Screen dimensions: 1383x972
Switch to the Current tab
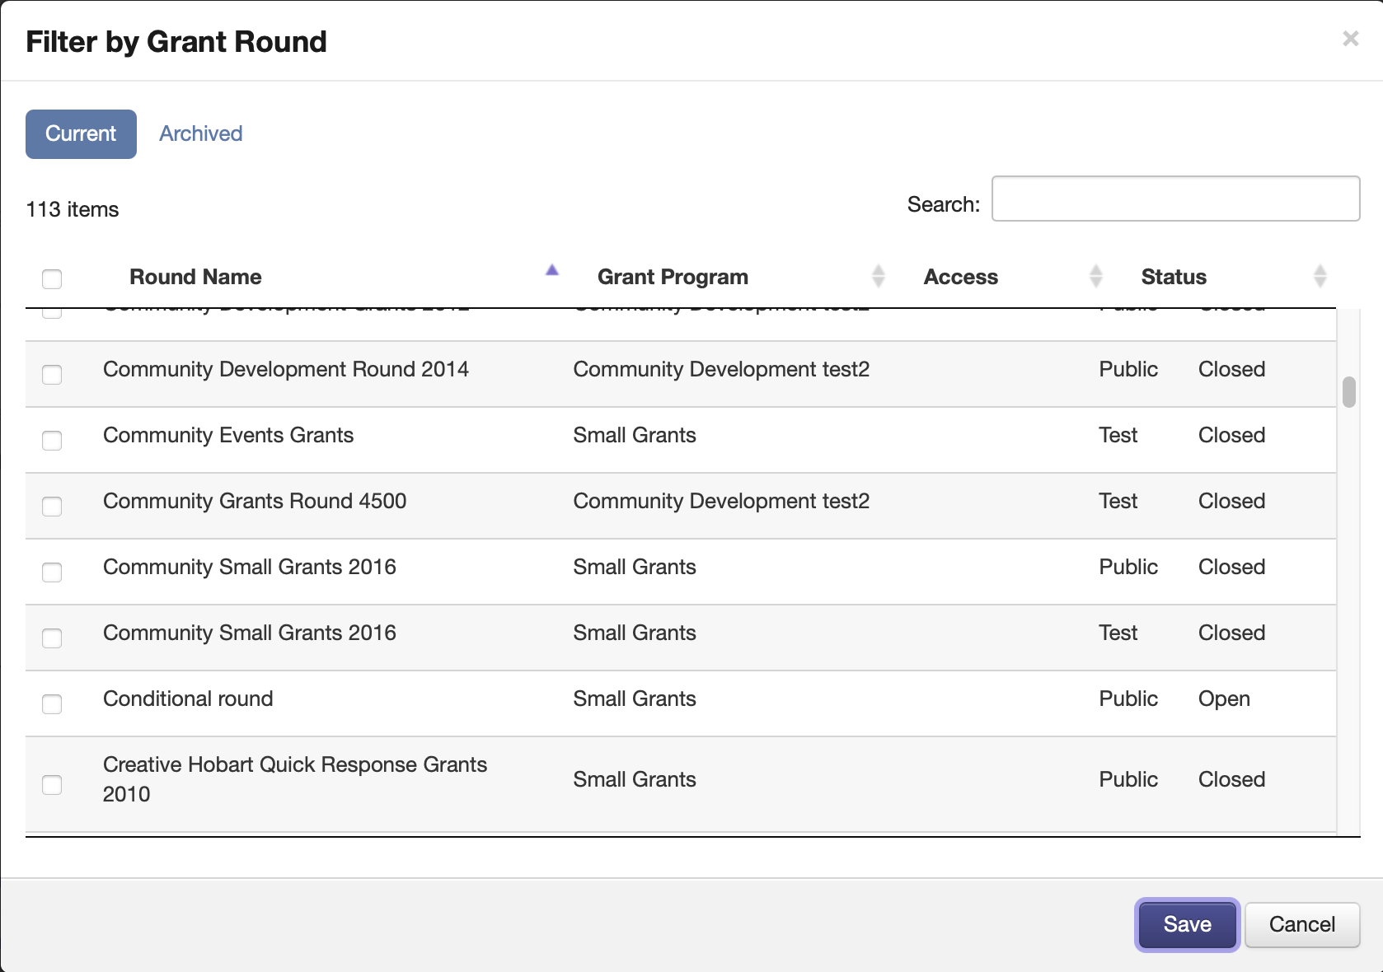[x=81, y=134]
